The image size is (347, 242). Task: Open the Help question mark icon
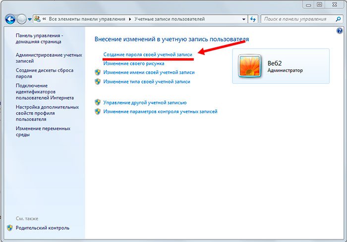pos(340,31)
